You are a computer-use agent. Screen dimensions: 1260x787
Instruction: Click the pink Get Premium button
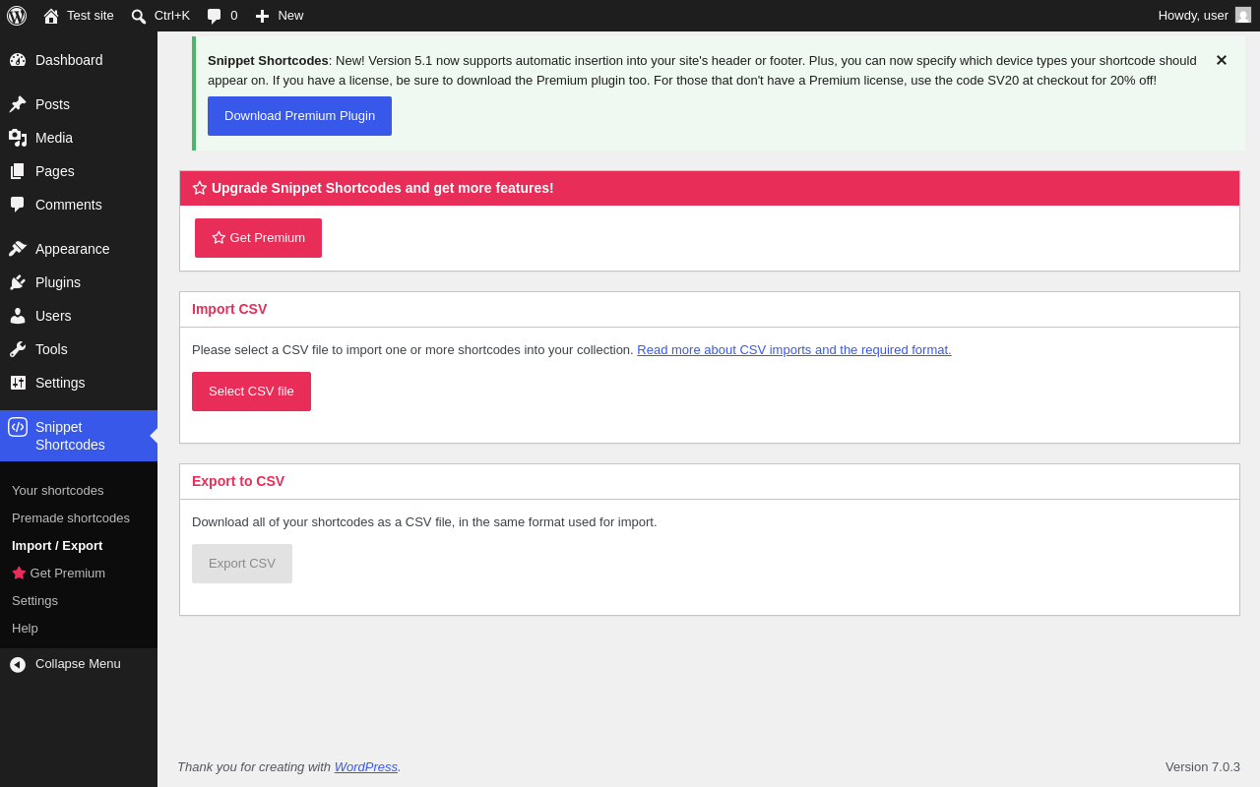pos(258,238)
